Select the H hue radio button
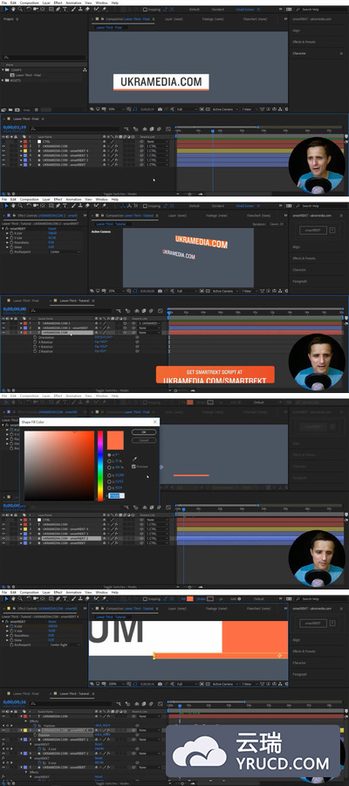Viewport: 349px width, 786px height. click(110, 455)
